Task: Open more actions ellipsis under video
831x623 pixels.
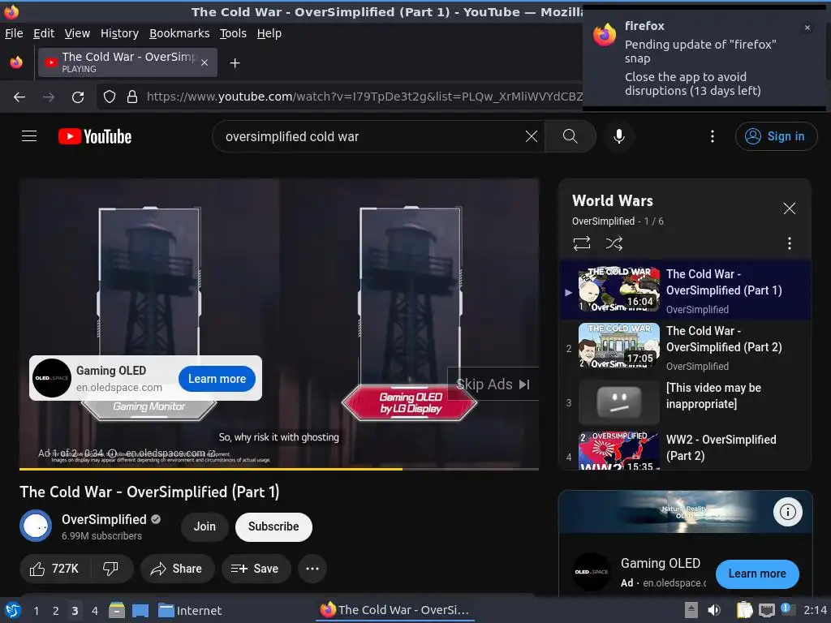Action: [312, 569]
